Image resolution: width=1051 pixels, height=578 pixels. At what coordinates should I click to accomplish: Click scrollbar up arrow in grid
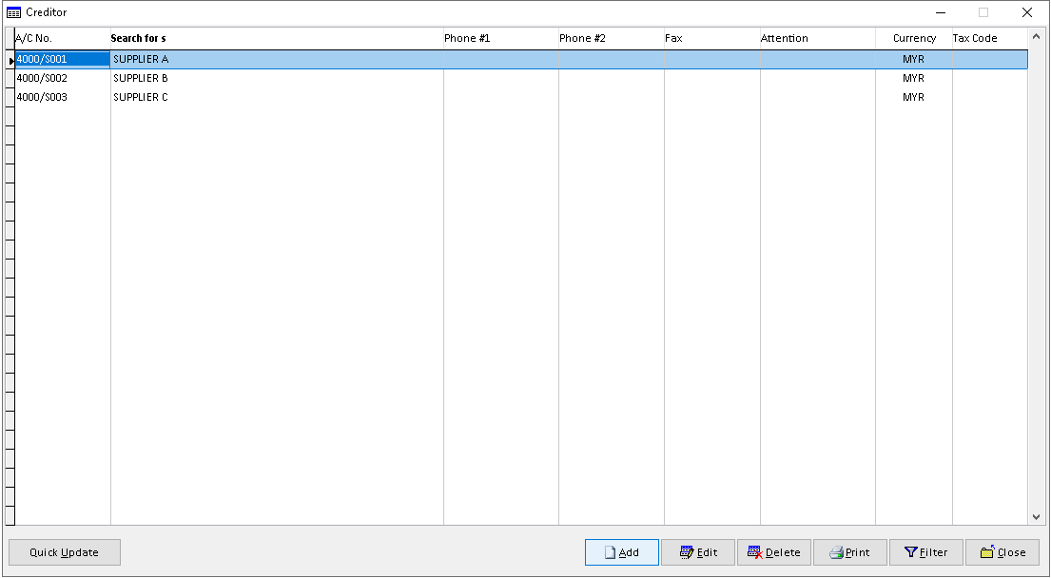(x=1036, y=36)
